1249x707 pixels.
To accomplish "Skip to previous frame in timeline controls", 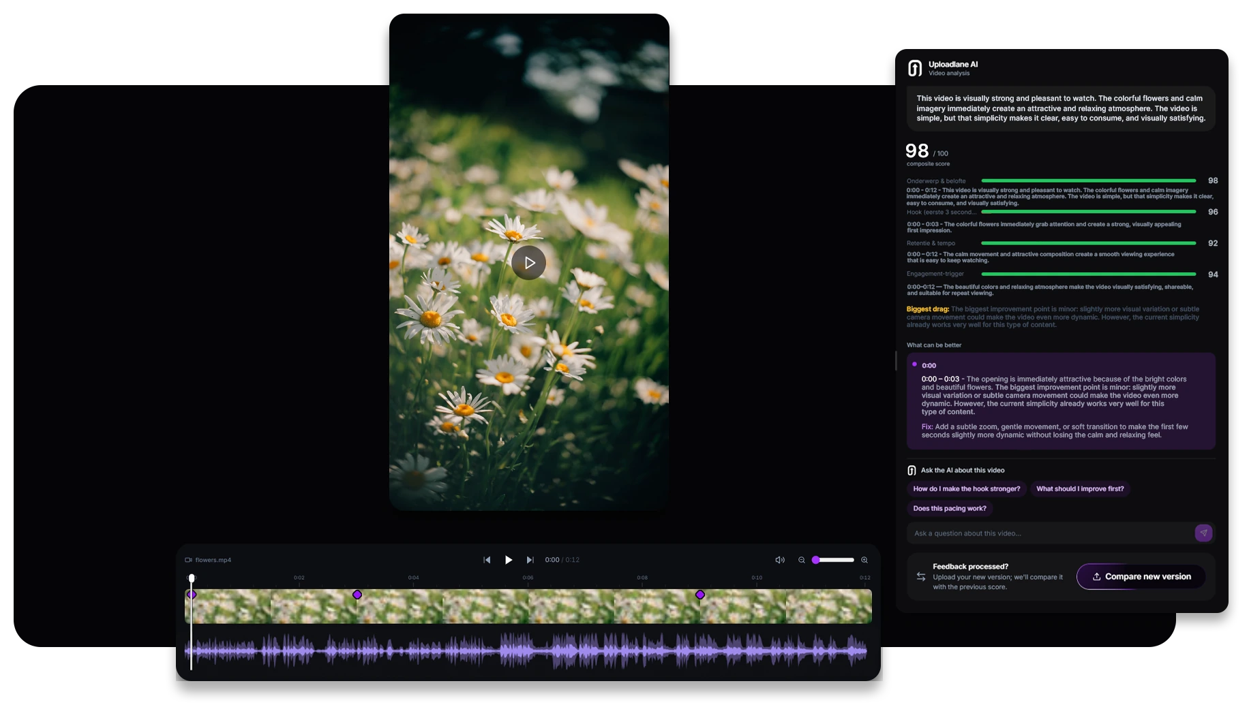I will tap(487, 560).
